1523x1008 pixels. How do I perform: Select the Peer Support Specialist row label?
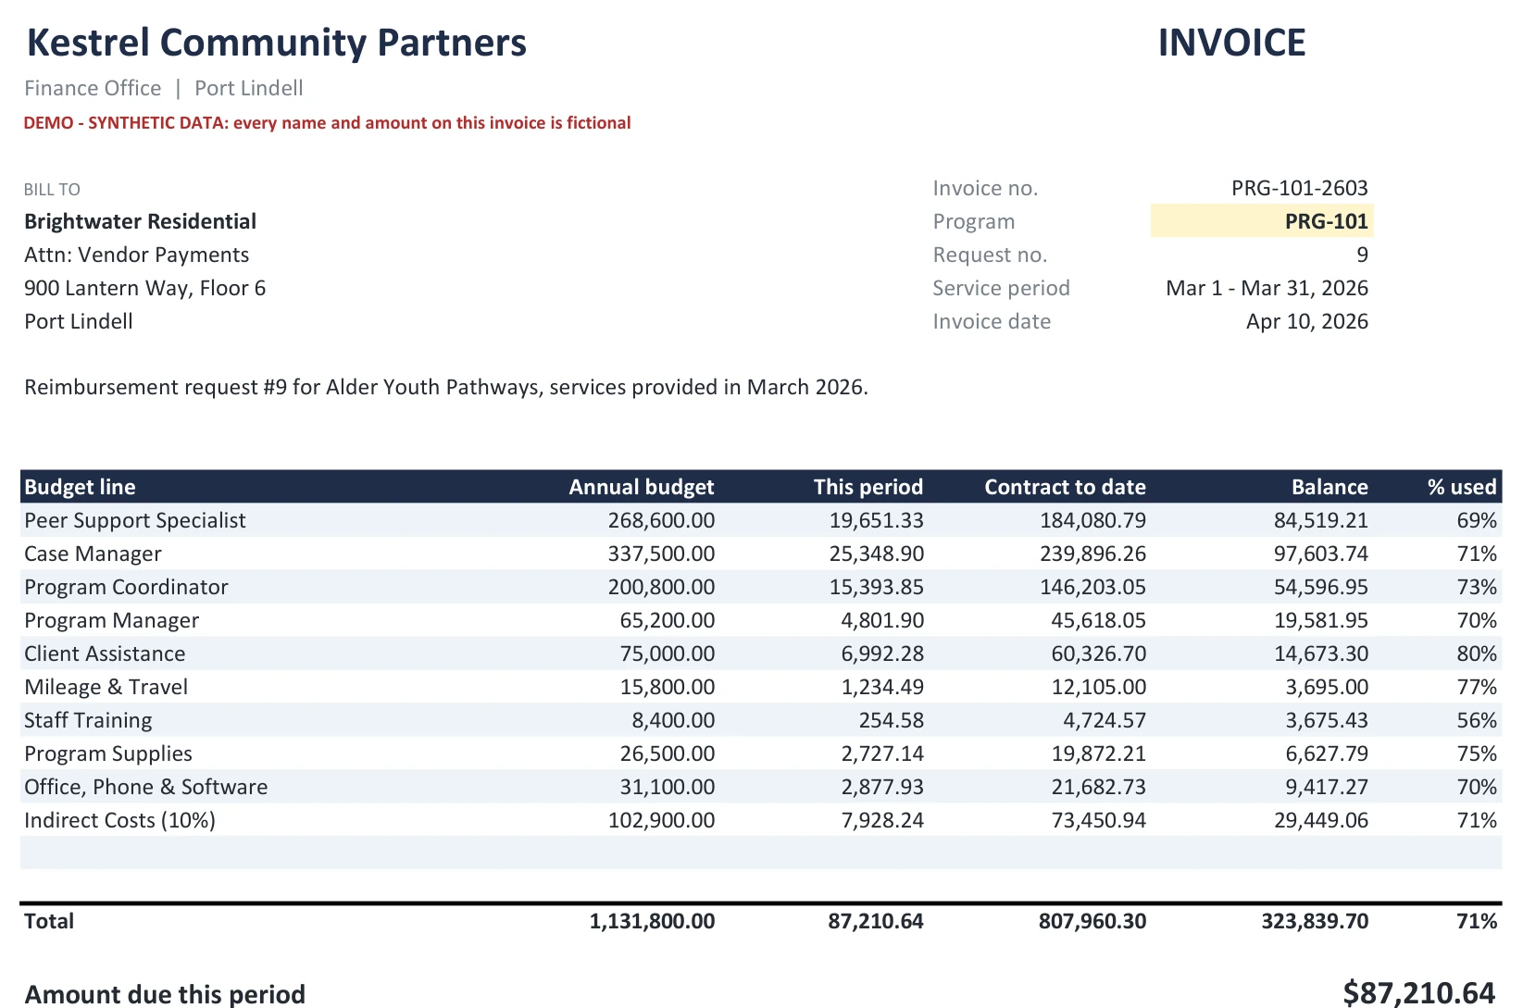(x=135, y=520)
